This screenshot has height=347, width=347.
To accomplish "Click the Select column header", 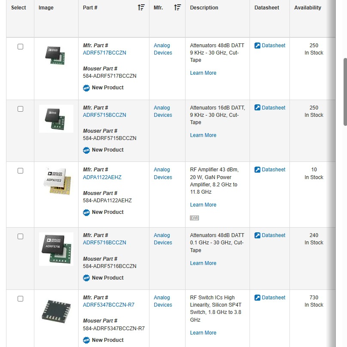I will pyautogui.click(x=18, y=8).
